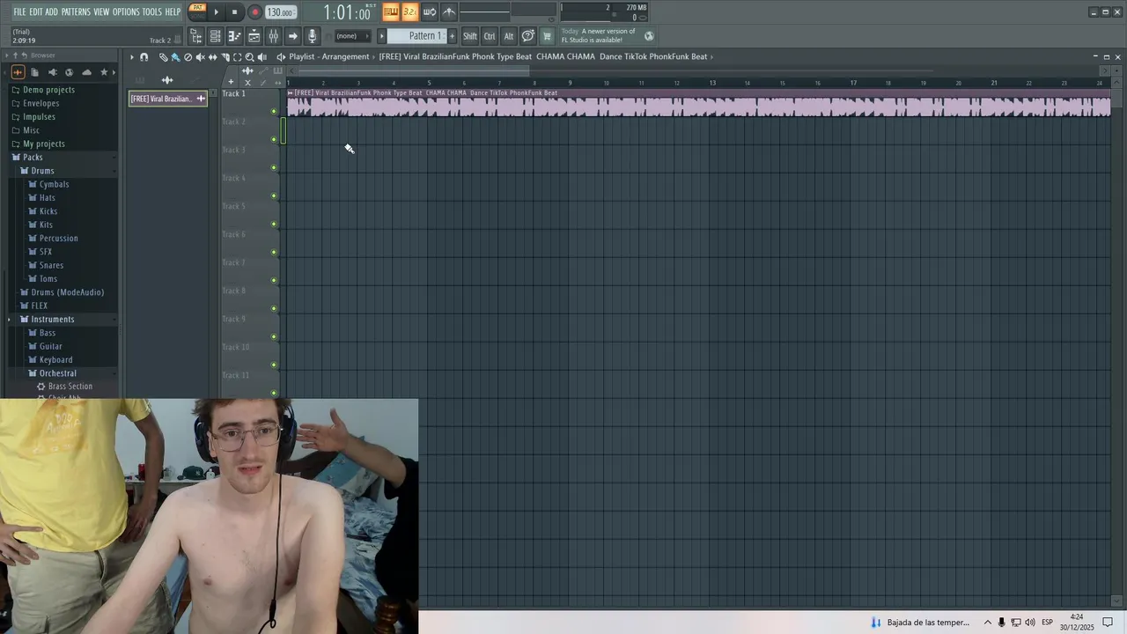Viewport: 1127px width, 634px height.
Task: Toggle PAT/SONG mode switch
Action: coord(198,11)
